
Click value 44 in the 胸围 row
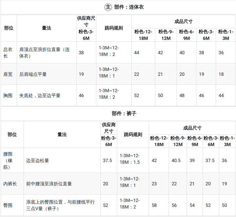221,95
